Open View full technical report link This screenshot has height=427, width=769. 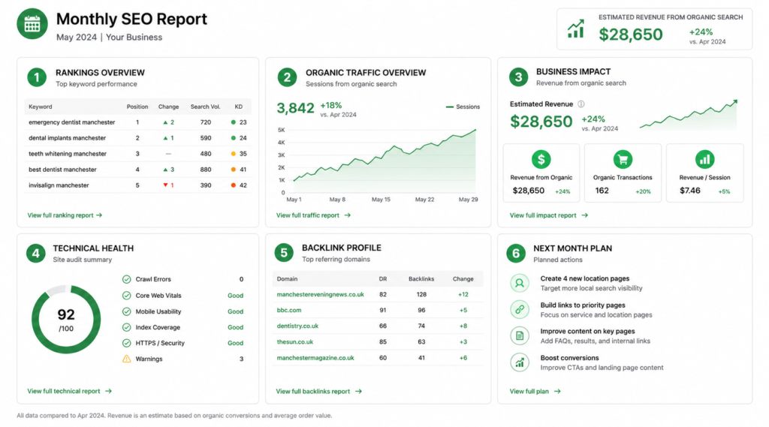point(70,391)
